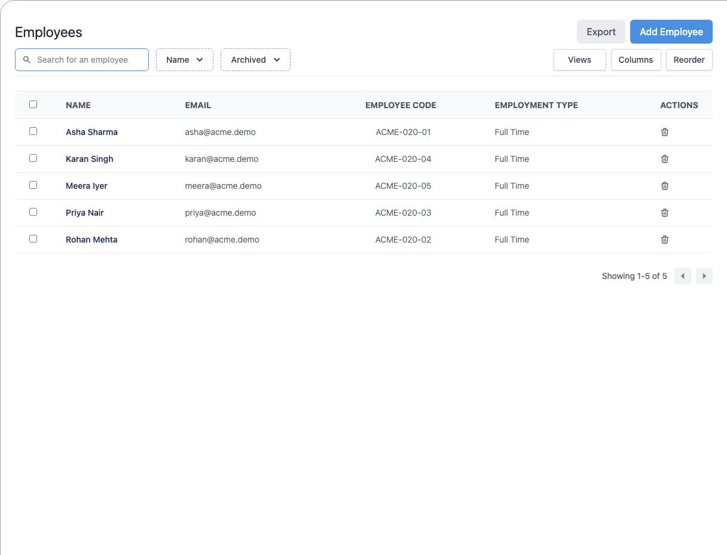Select employee code ACME-020-03
Viewport: 727px width, 555px height.
pyautogui.click(x=404, y=213)
